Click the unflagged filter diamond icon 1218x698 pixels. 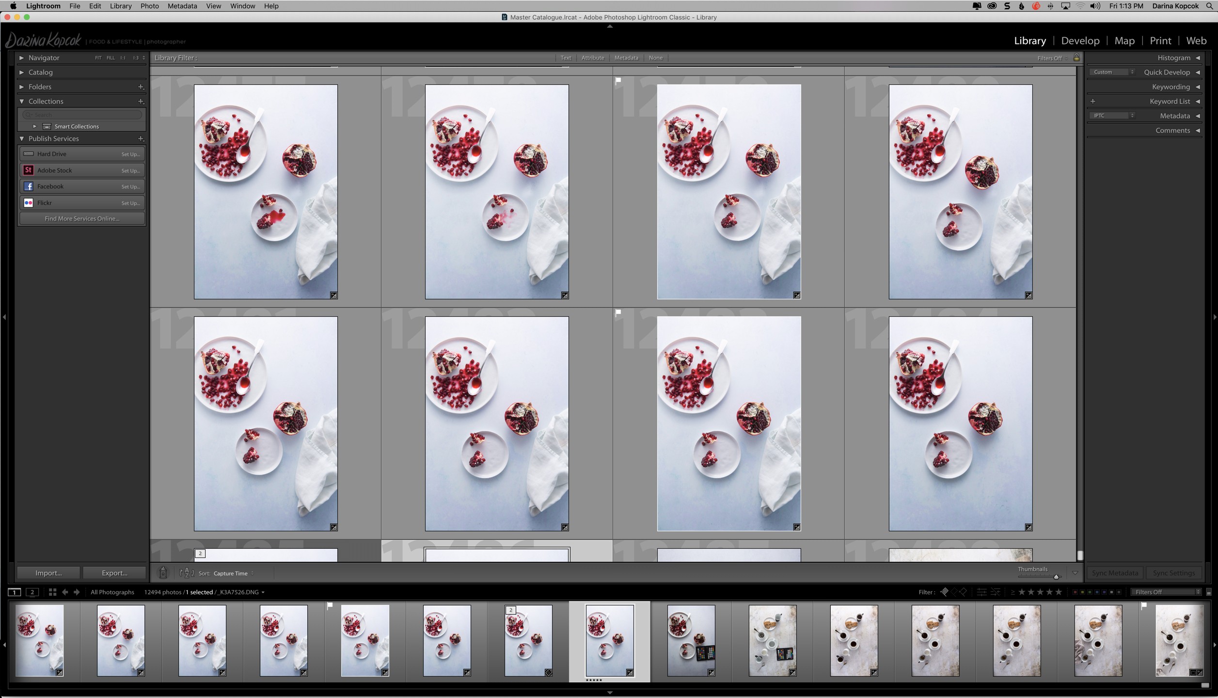tap(953, 591)
